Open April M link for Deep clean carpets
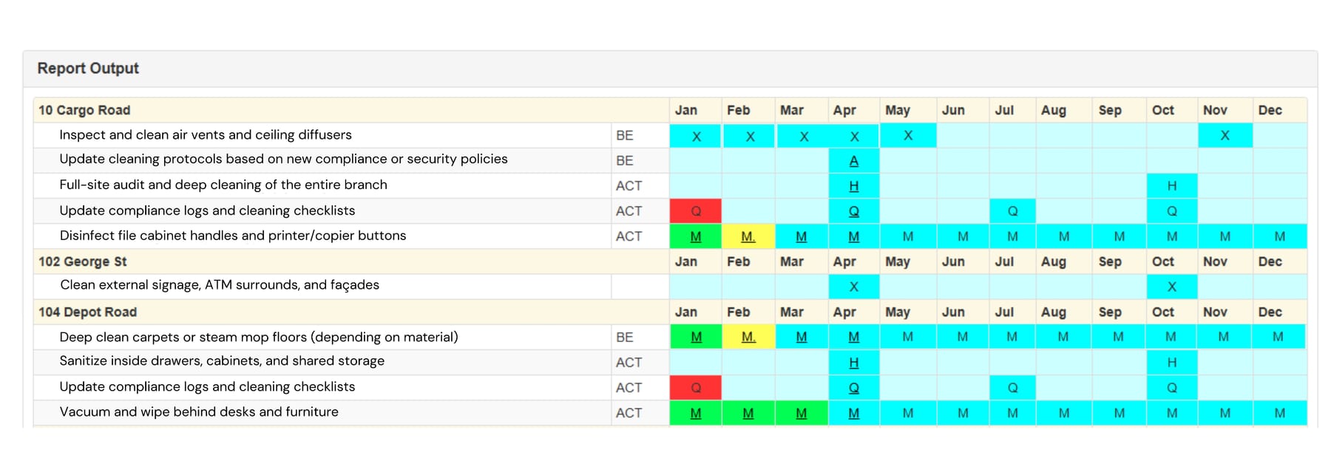 click(853, 337)
